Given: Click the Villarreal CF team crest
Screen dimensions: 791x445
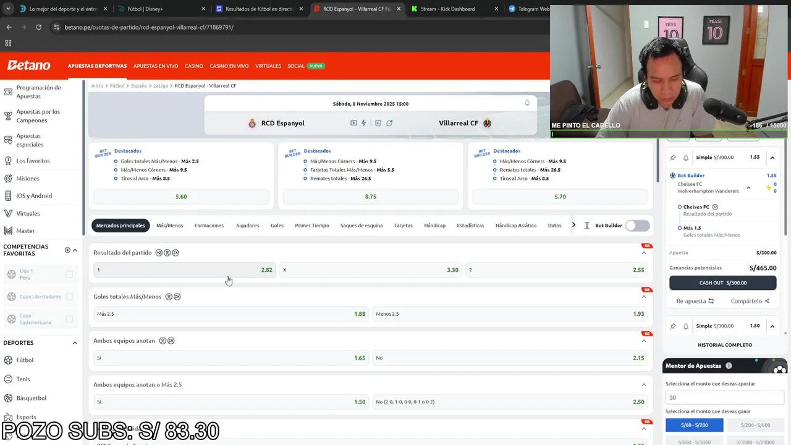Looking at the screenshot, I should [x=487, y=123].
